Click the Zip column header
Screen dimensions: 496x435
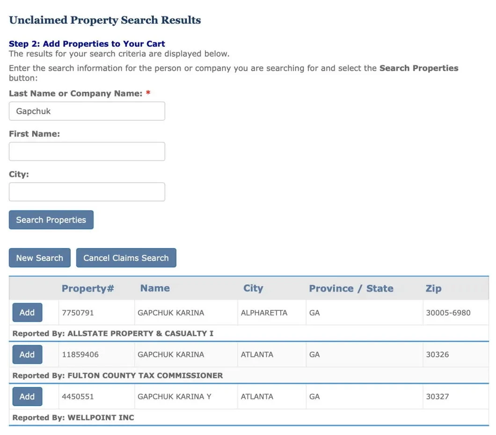(433, 288)
